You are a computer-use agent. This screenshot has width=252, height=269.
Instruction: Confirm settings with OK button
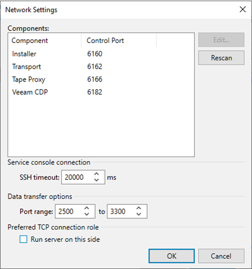click(x=171, y=256)
